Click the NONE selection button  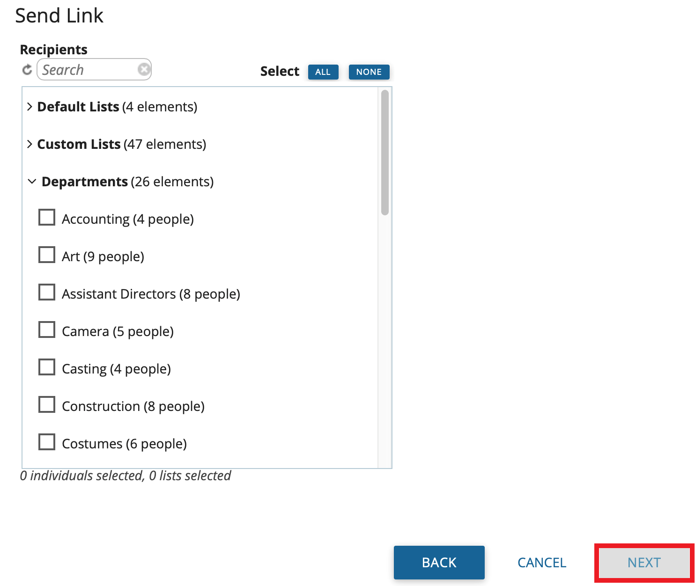369,72
